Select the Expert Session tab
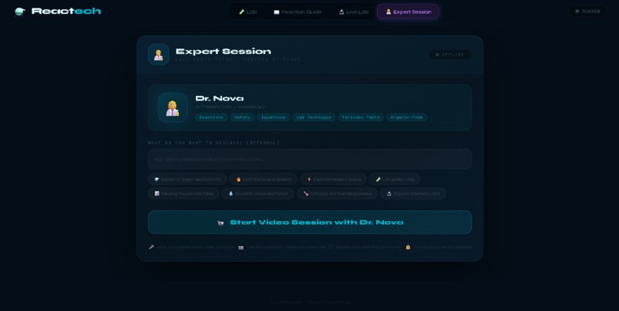The height and width of the screenshot is (311, 619). 409,12
